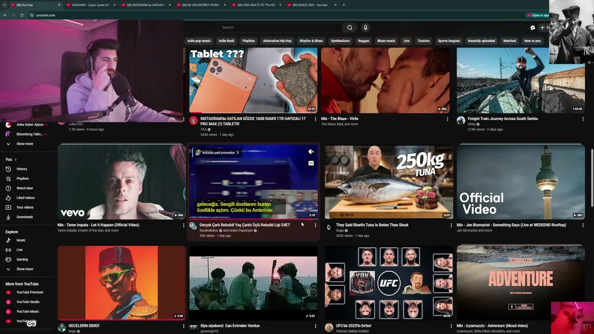Open Anka Haber Ajansı subscription

coord(29,124)
